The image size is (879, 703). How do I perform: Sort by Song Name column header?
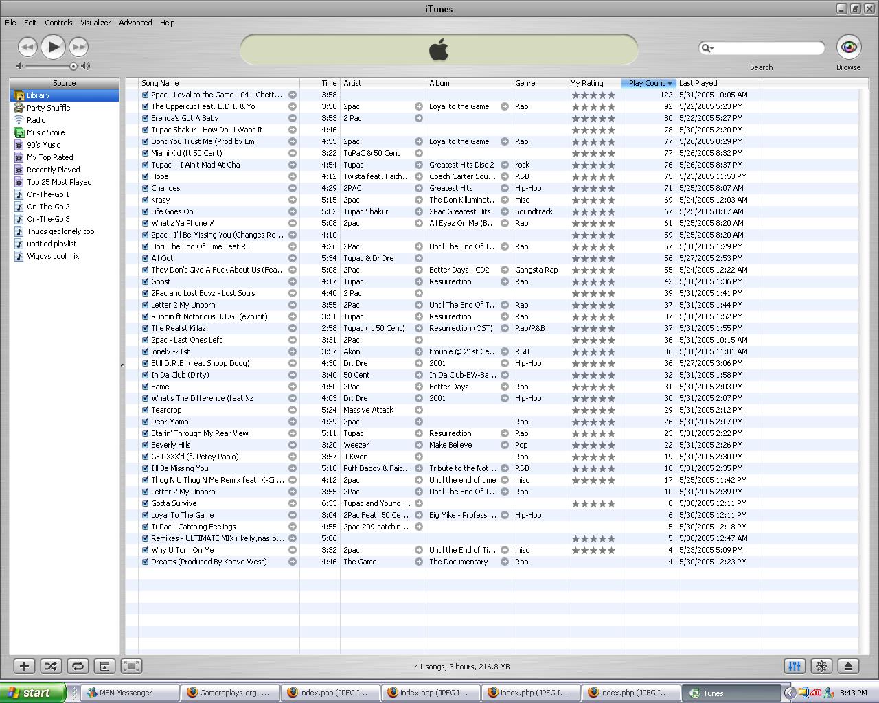[x=219, y=83]
